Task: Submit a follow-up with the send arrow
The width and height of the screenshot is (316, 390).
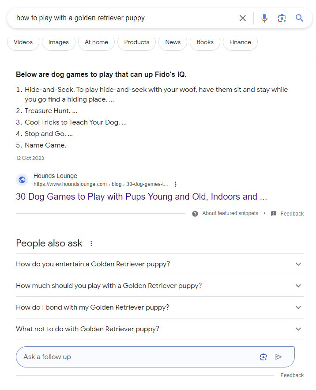Action: point(278,356)
